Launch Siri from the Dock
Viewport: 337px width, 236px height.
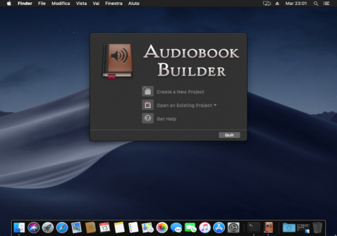click(34, 227)
